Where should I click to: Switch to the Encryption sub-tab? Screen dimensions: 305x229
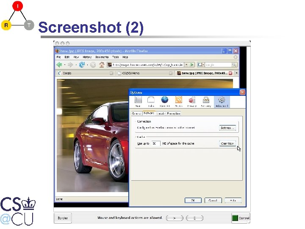[174, 114]
